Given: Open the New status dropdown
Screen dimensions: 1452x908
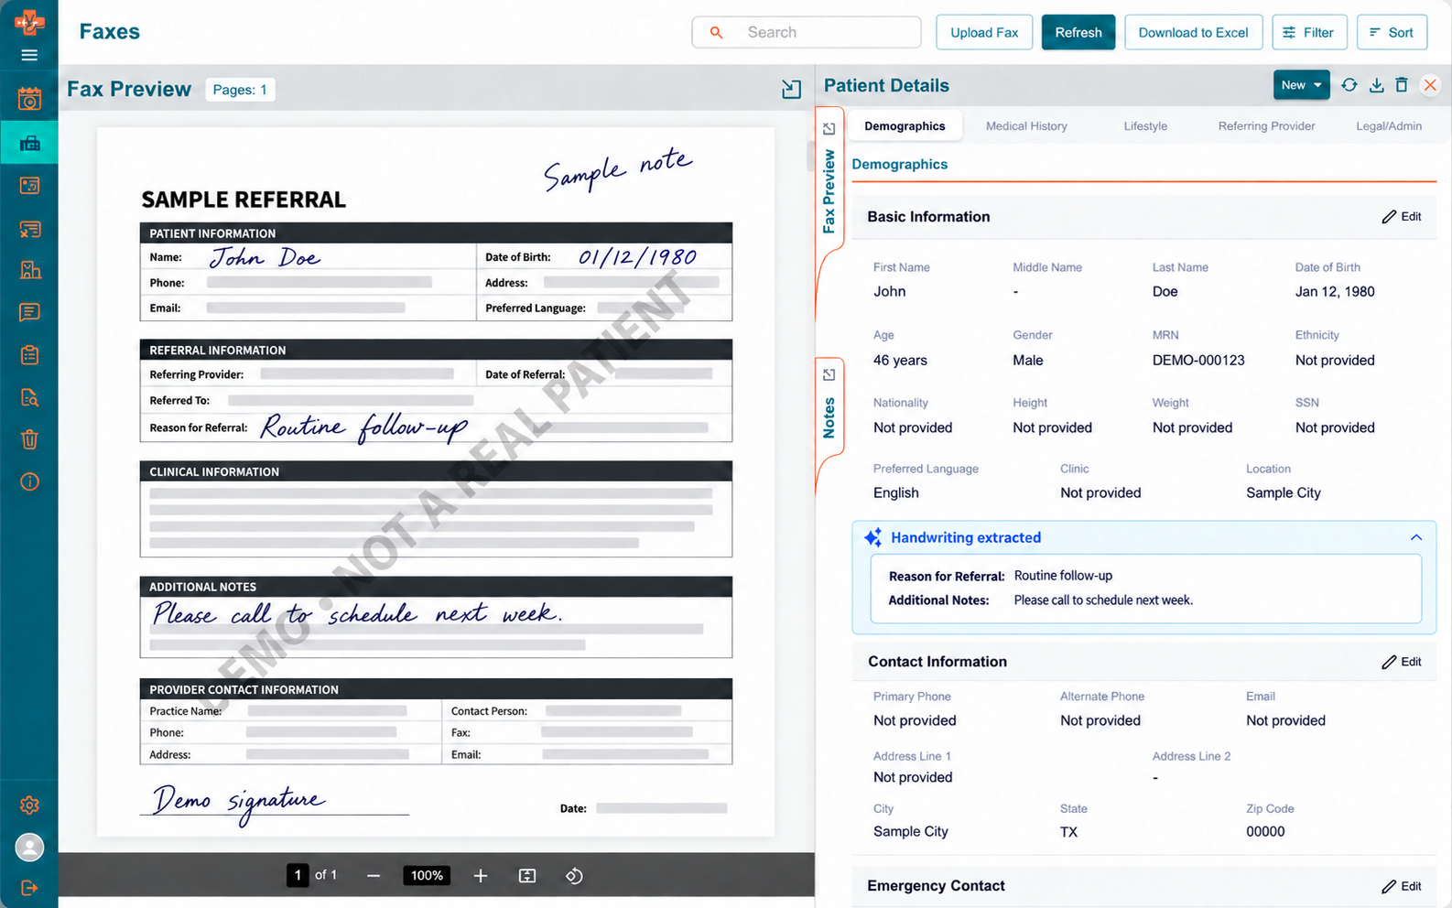Looking at the screenshot, I should [x=1301, y=85].
